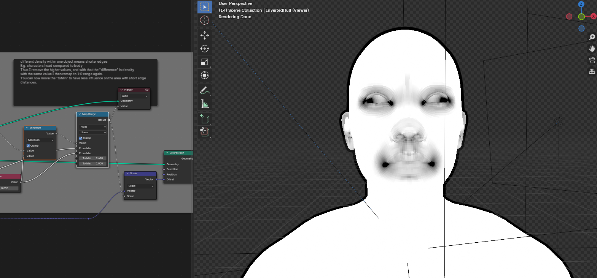
Task: Click the Map Range Result output socket
Action: tap(109, 120)
